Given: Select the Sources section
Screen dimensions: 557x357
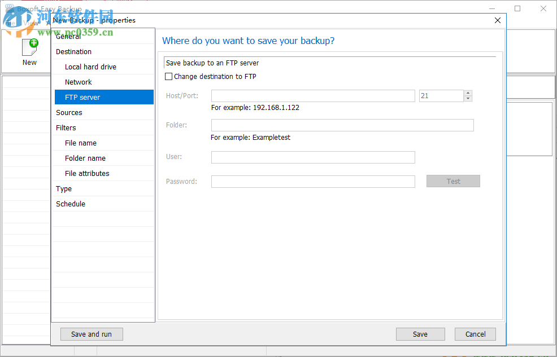Looking at the screenshot, I should [x=69, y=112].
